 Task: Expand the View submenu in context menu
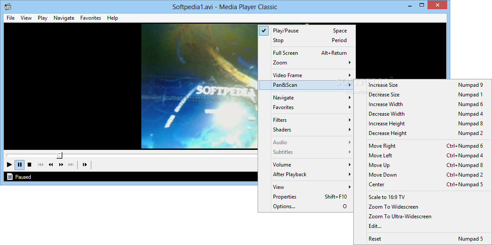coord(307,187)
